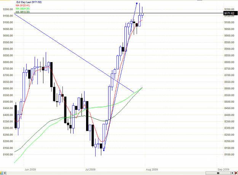Image resolution: width=238 pixels, height=175 pixels.
Task: Click the red X icon beside the scrollbar
Action: pyautogui.click(x=236, y=173)
